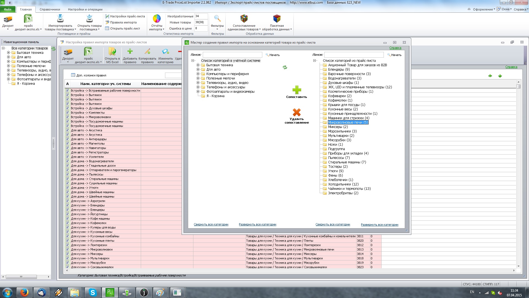Click Копировать правило pencil icon
This screenshot has width=529, height=298.
pos(147,51)
